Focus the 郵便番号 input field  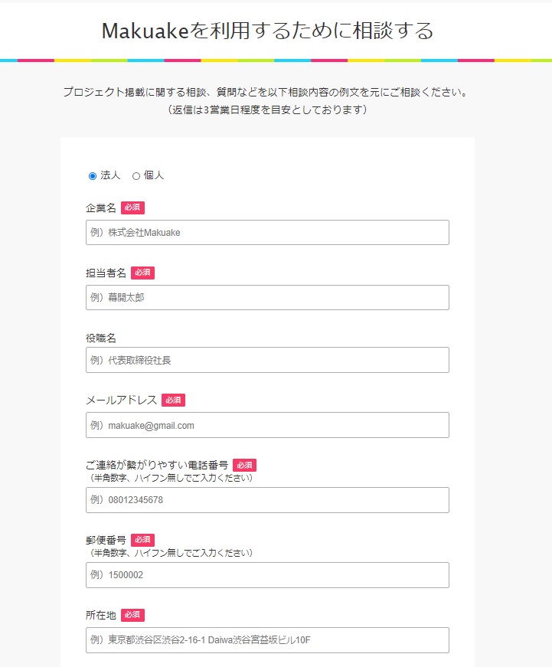pos(267,575)
